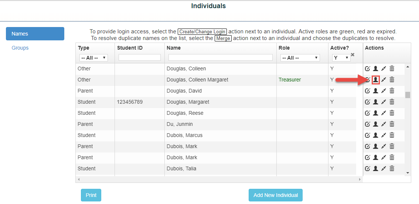This screenshot has height=204, width=419.
Task: Delete the Dubois, Talia row
Action: pos(392,168)
